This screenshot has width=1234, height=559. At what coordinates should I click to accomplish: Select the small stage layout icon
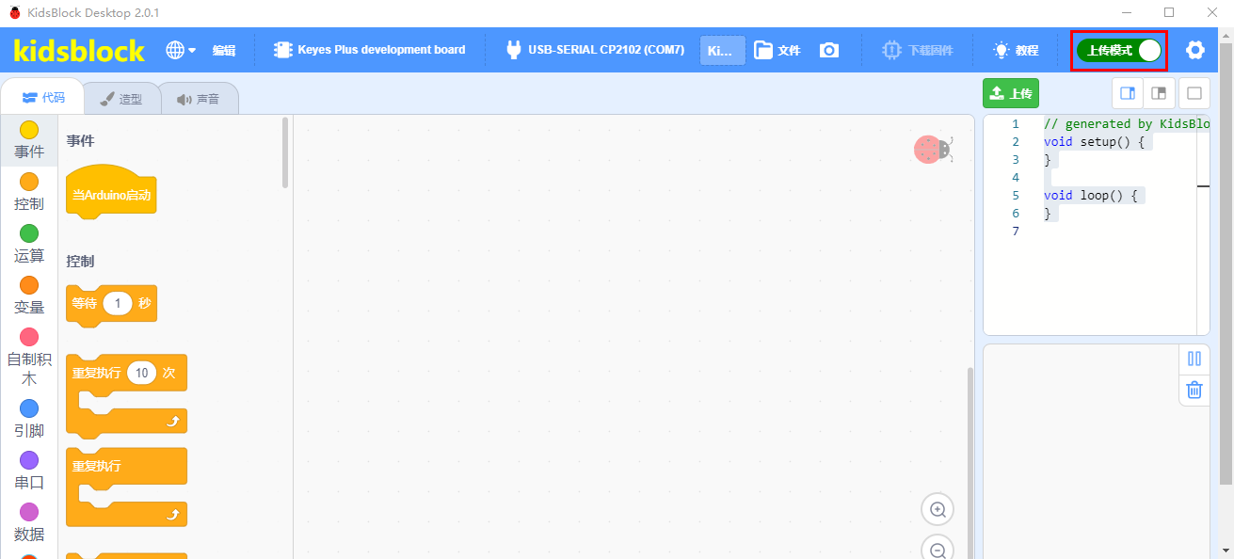pyautogui.click(x=1160, y=93)
